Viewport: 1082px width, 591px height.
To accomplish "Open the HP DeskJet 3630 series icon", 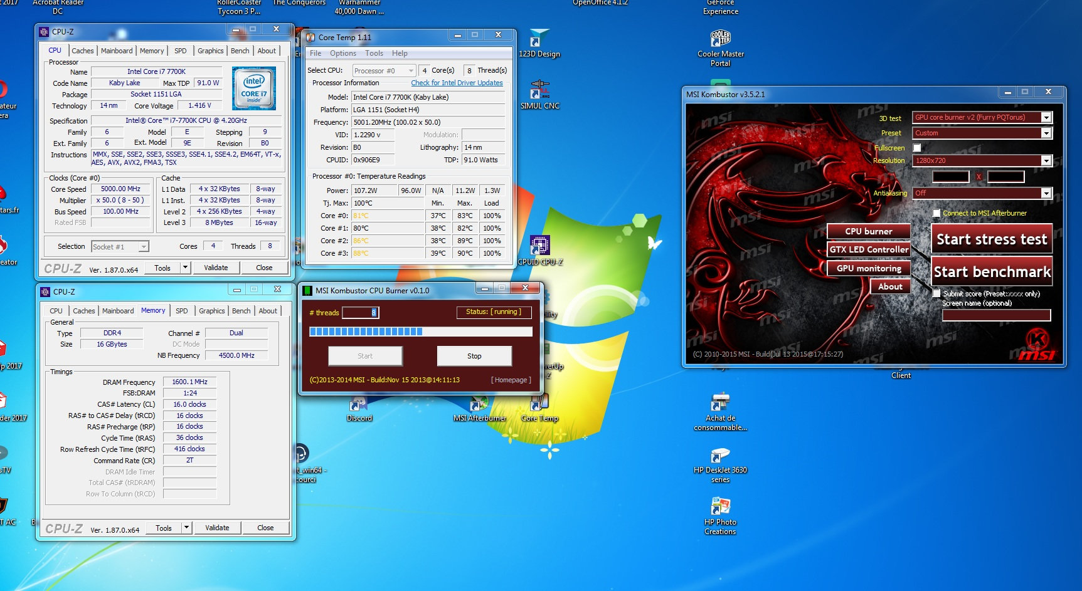I will point(720,456).
